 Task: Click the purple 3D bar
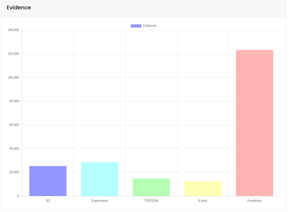[48, 181]
